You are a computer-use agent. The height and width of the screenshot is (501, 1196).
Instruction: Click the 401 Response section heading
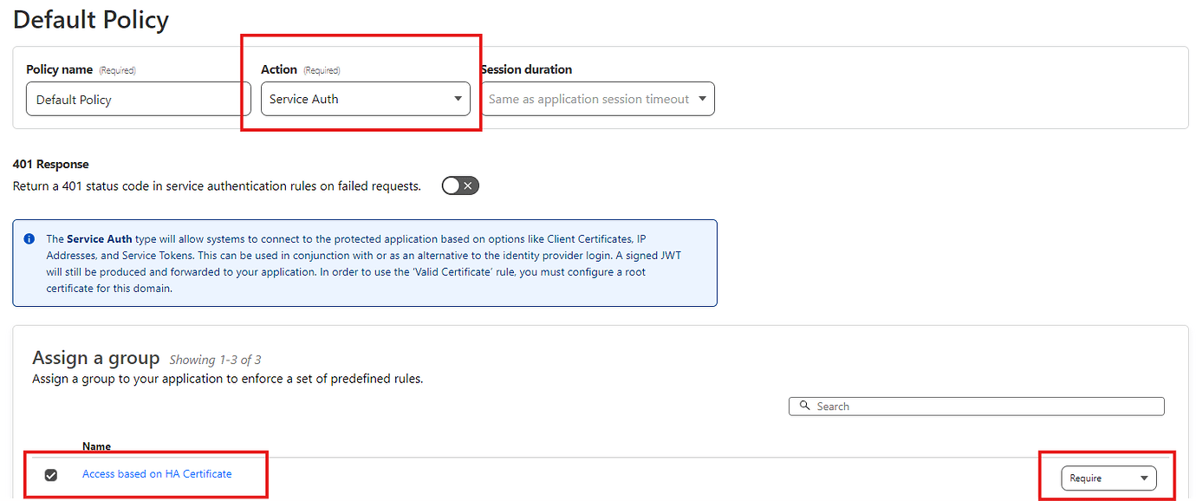coord(50,164)
